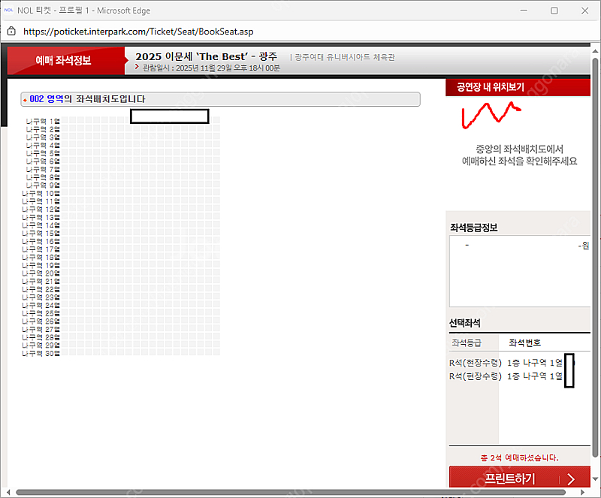Click the 총 2석 예매하셨습니다 message

click(x=519, y=457)
